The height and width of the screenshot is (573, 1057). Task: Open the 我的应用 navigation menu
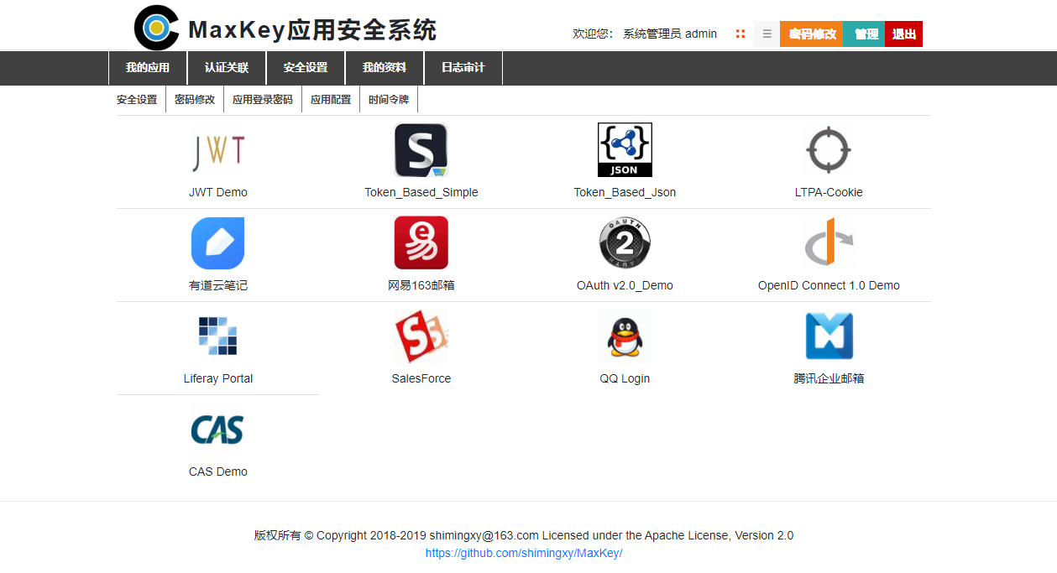tap(148, 68)
